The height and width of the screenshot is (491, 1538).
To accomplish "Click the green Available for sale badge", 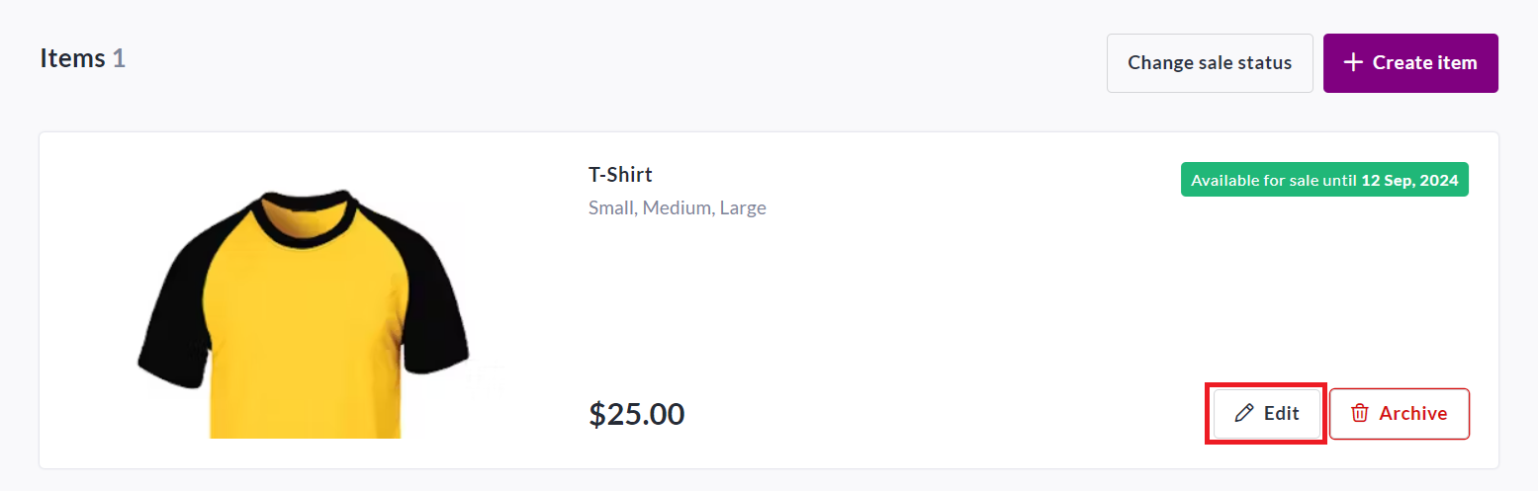I will [1324, 180].
